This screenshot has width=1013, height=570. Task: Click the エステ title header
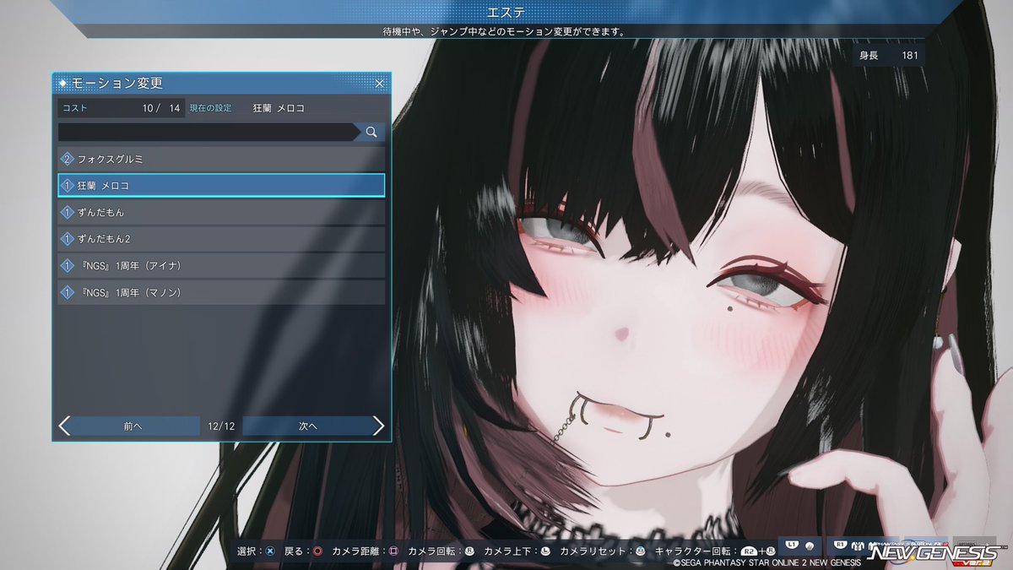(506, 12)
